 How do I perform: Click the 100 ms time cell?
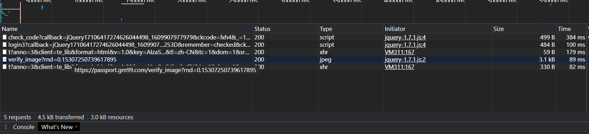575,45
